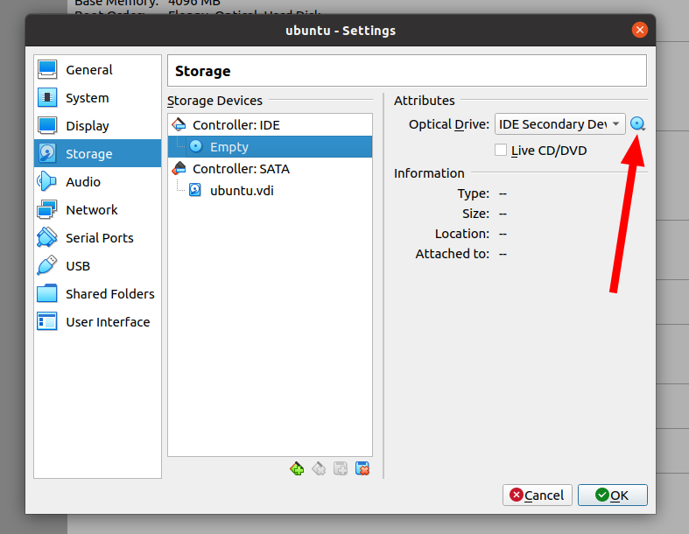Open the USB settings section
This screenshot has width=689, height=534.
coord(78,266)
